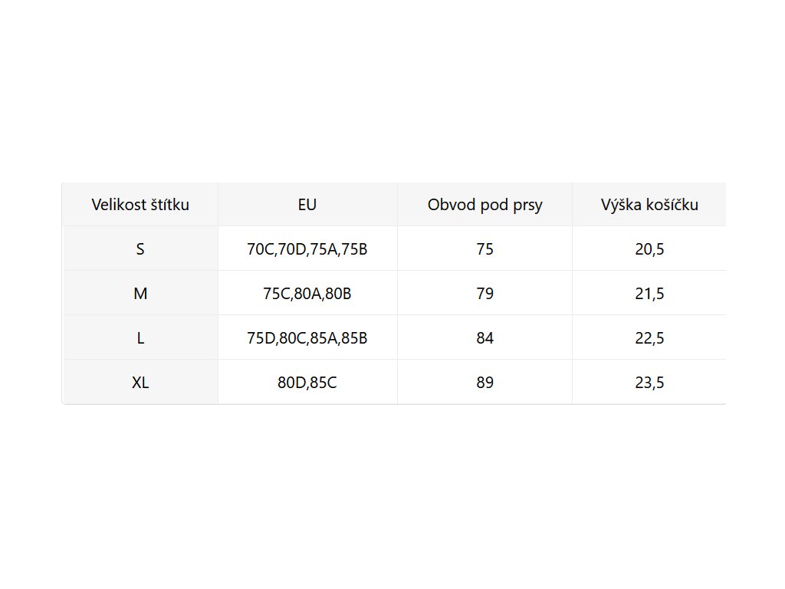
Task: Select the size 'M' row label
Action: (140, 294)
